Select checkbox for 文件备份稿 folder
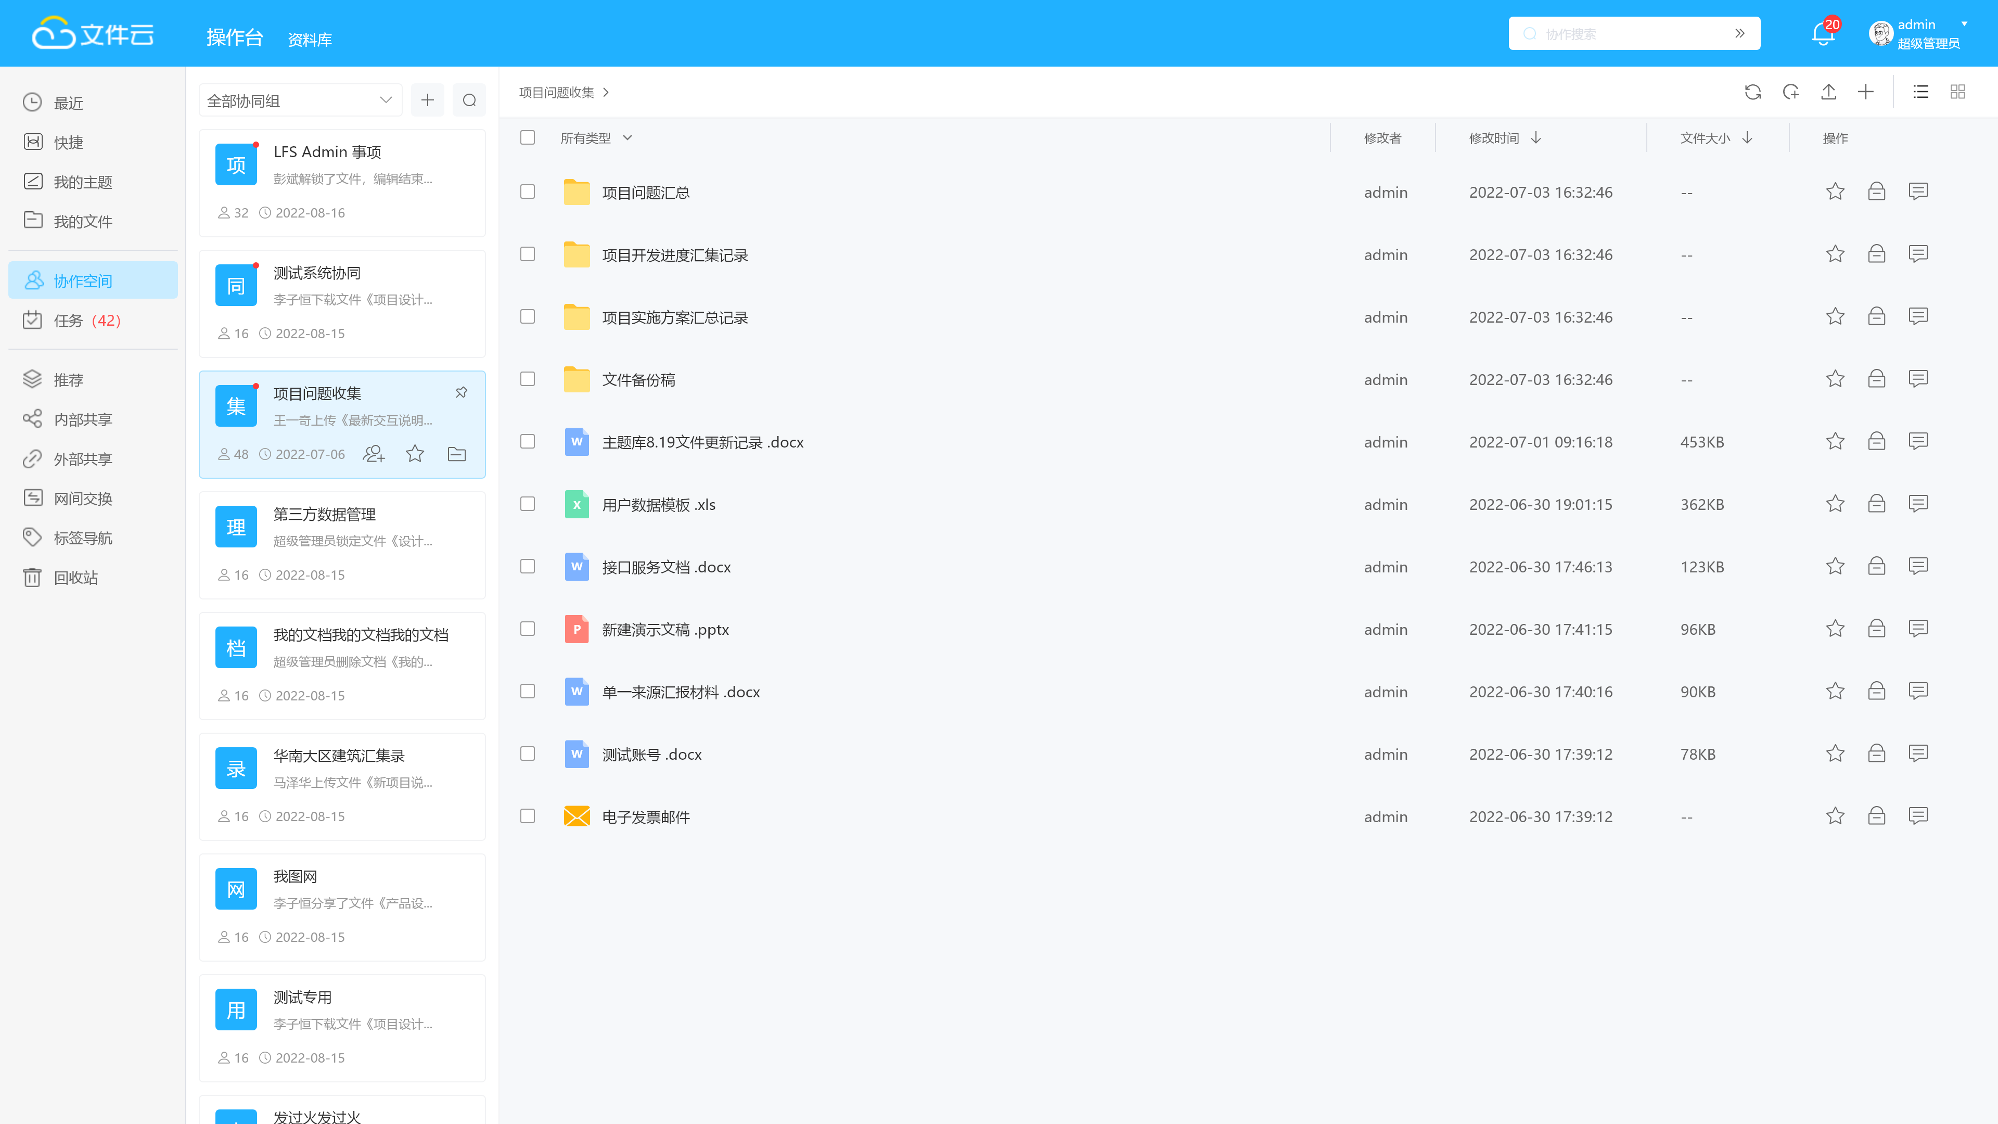This screenshot has width=1998, height=1124. pos(528,379)
